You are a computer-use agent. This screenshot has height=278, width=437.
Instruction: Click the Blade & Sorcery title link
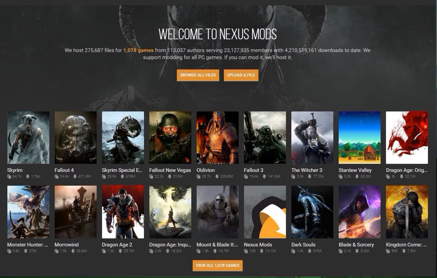tap(356, 245)
